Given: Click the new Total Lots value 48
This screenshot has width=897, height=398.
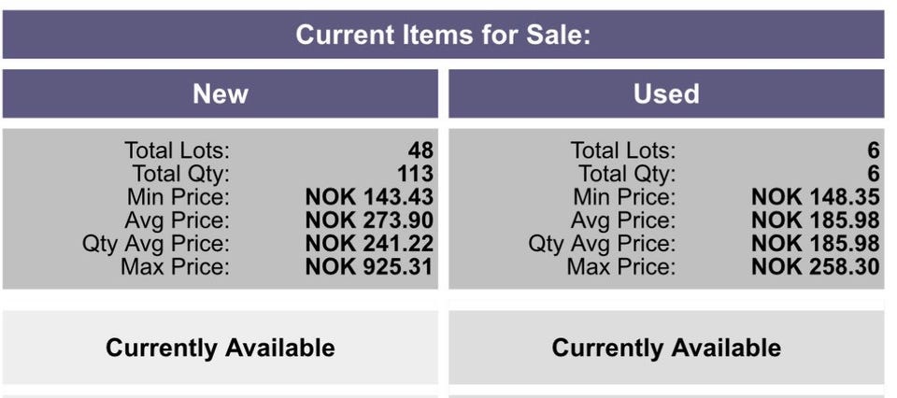Looking at the screenshot, I should (420, 150).
